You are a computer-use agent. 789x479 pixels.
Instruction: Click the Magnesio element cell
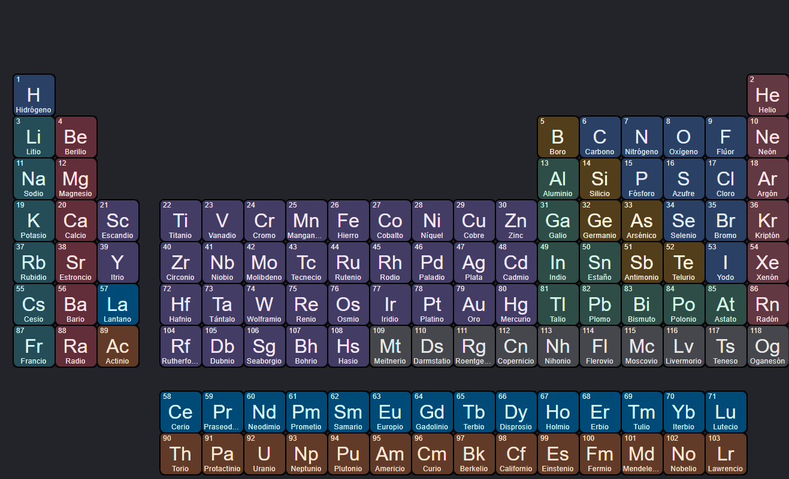coord(75,179)
